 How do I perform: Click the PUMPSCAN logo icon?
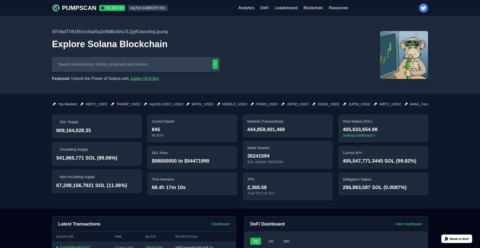pyautogui.click(x=55, y=8)
